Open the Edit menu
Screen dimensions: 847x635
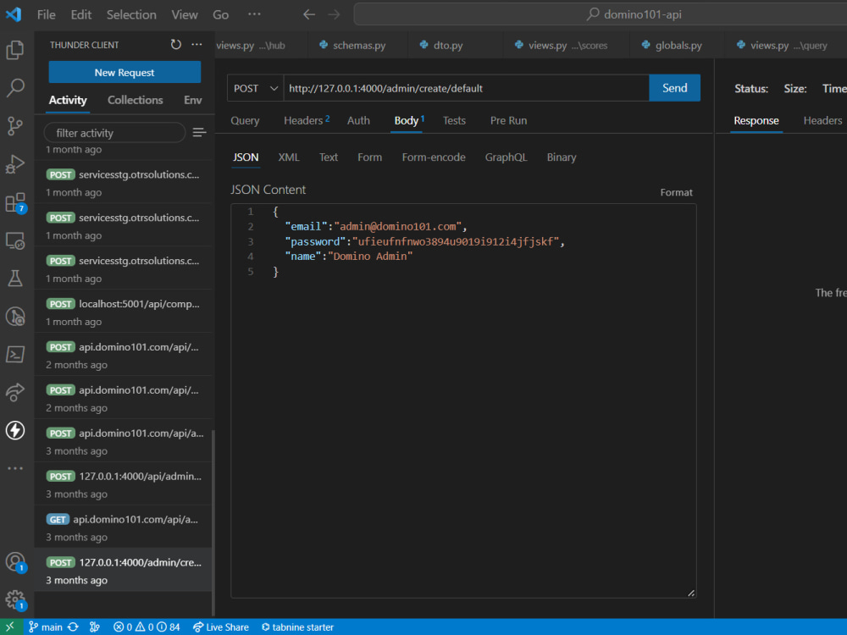tap(81, 14)
